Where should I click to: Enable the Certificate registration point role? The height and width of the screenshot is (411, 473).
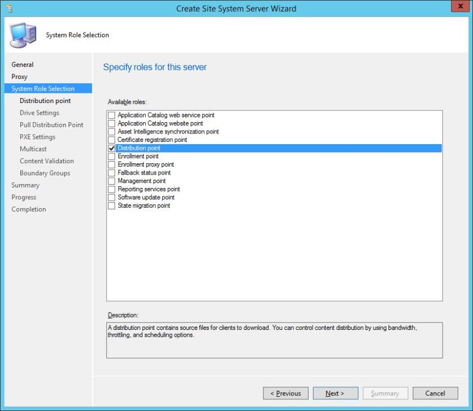pos(111,140)
